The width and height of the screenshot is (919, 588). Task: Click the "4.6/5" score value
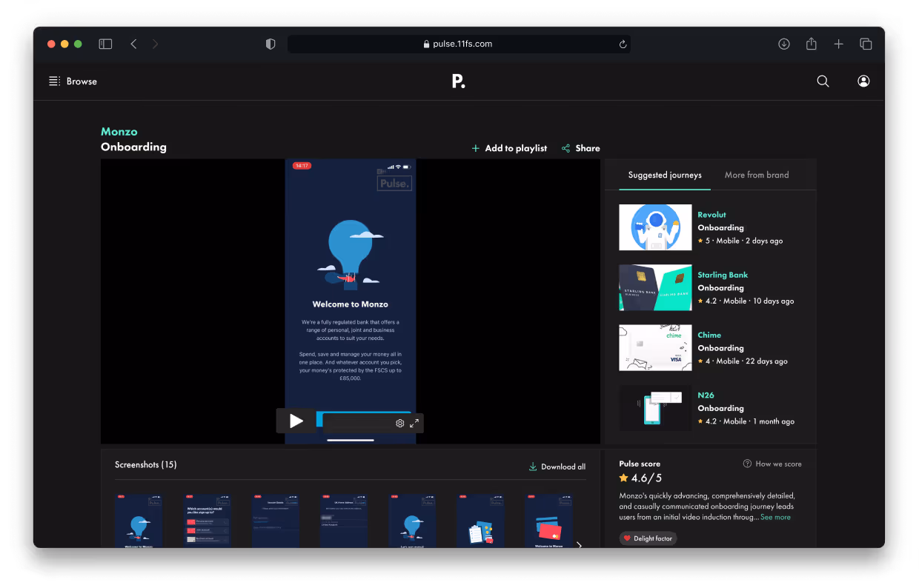click(646, 478)
